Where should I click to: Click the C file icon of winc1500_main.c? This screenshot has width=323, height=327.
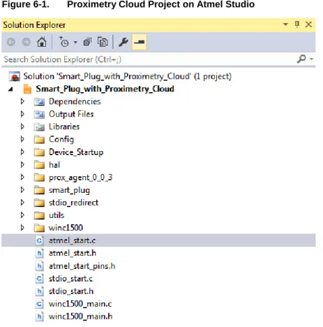click(39, 304)
